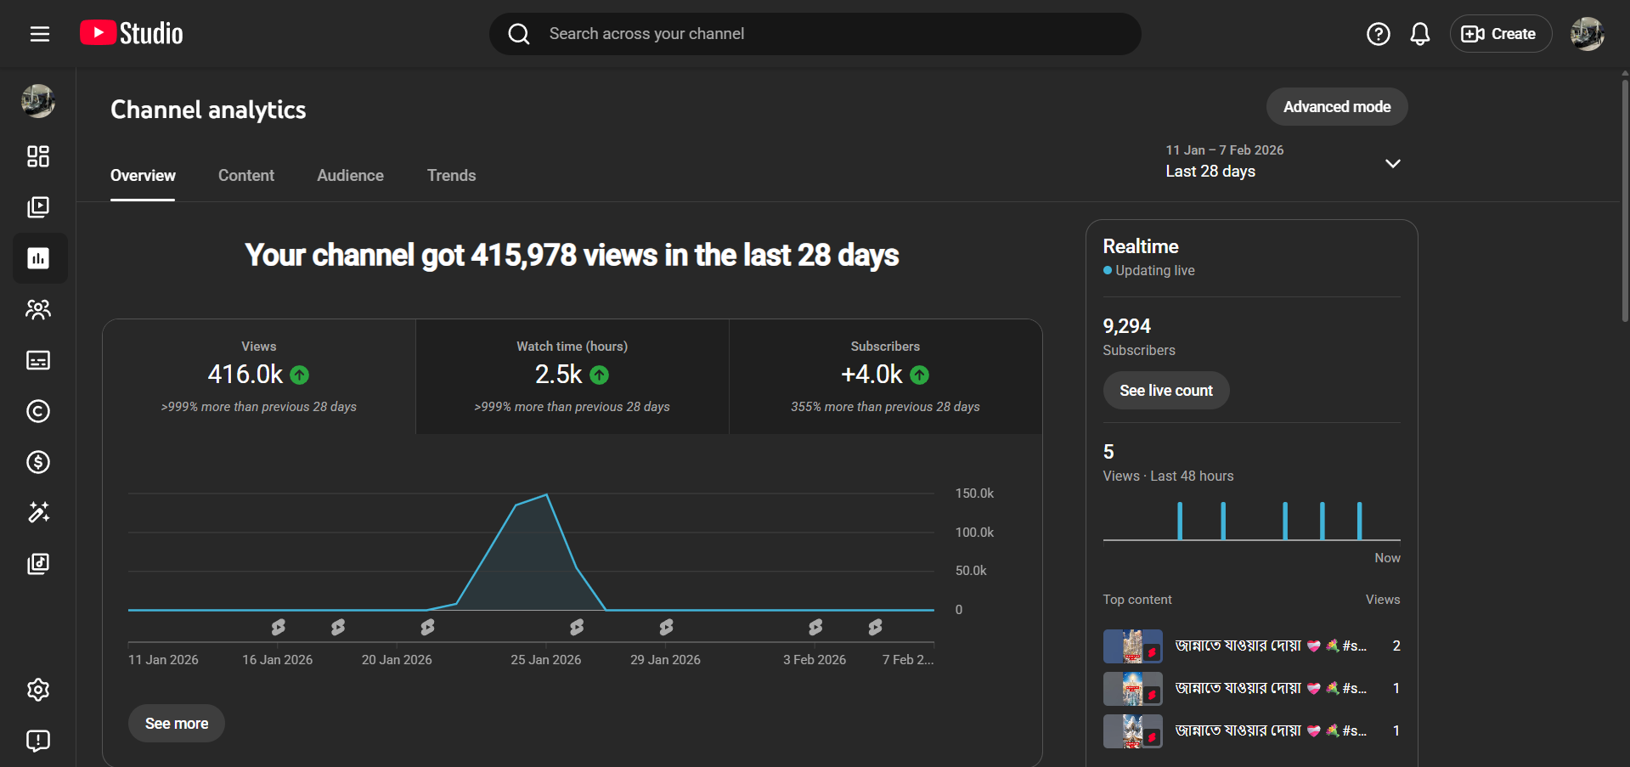Open the Copyright icon in sidebar
The image size is (1630, 767).
point(38,411)
